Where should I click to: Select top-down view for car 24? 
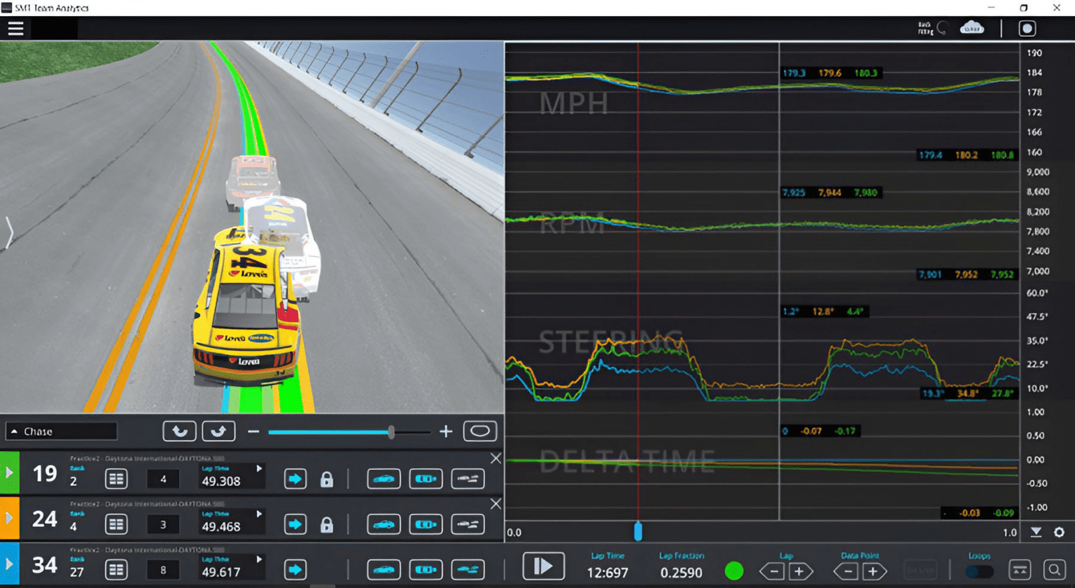(x=426, y=525)
